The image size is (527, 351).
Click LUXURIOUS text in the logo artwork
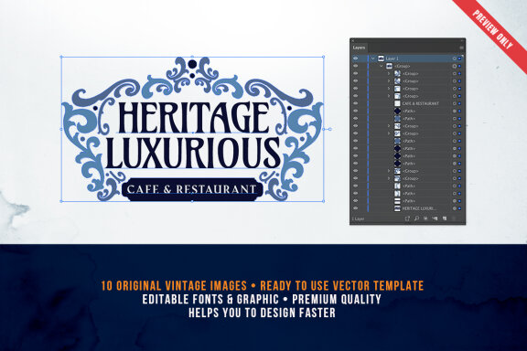coord(193,153)
